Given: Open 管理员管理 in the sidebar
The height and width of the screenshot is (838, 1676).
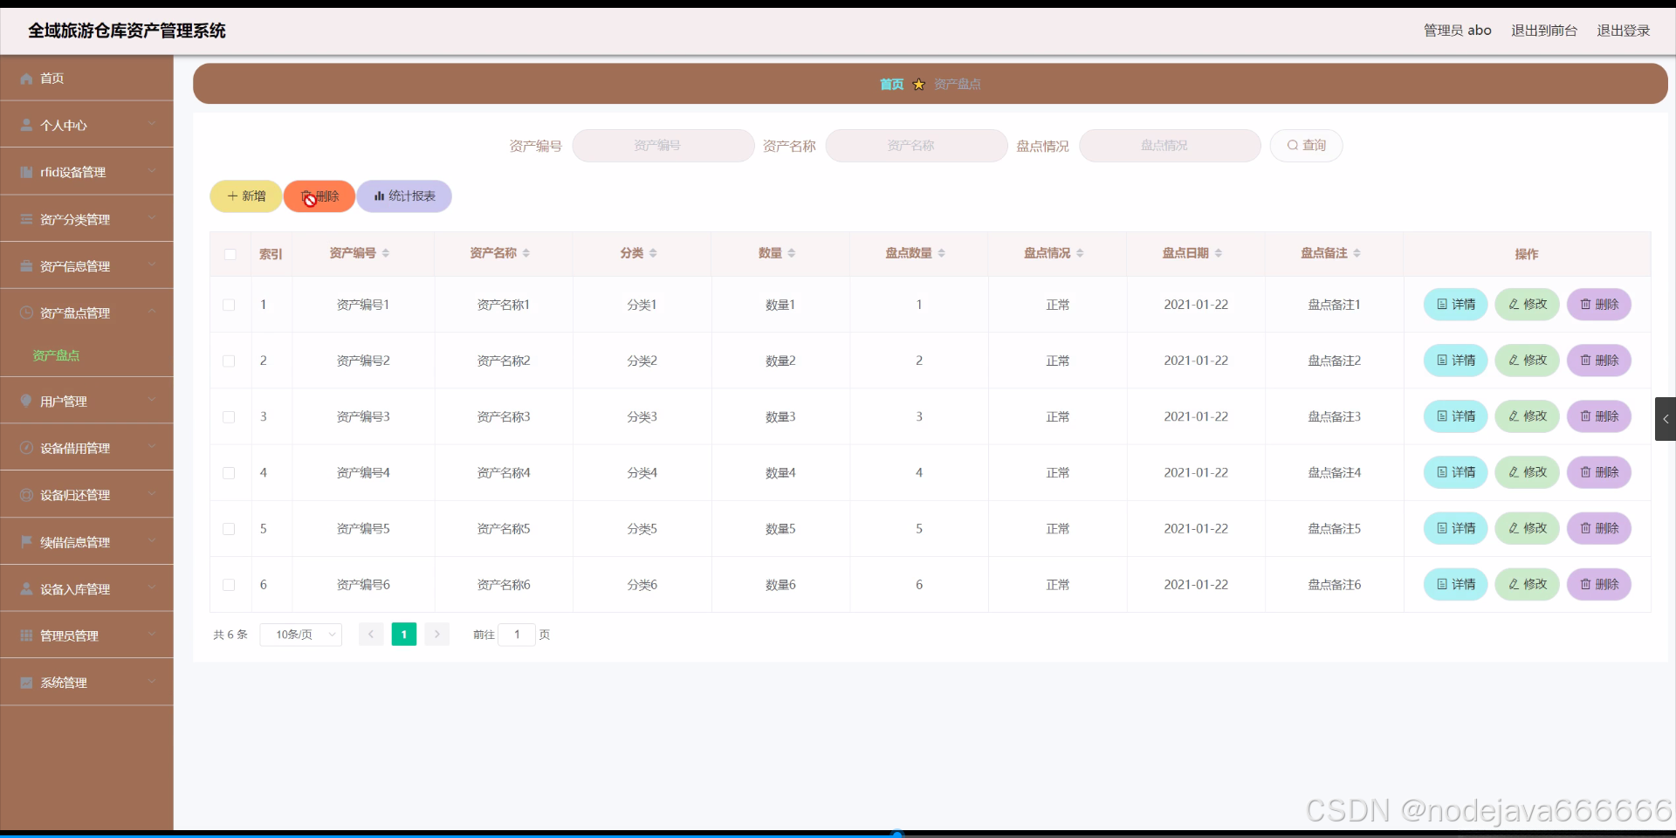Looking at the screenshot, I should [x=86, y=635].
